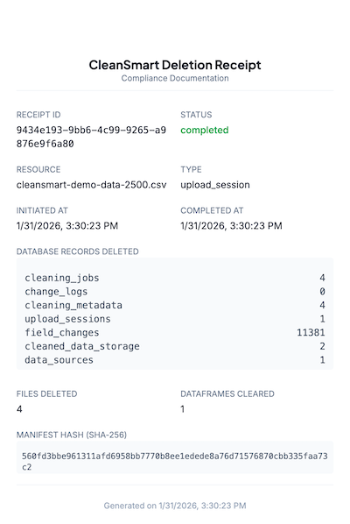
Task: Click the Generated on footer timestamp
Action: 175,506
